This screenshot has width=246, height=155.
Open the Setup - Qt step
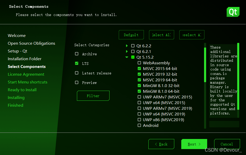[x=17, y=51]
